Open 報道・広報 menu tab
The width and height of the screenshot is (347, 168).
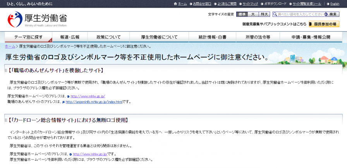[x=70, y=37]
